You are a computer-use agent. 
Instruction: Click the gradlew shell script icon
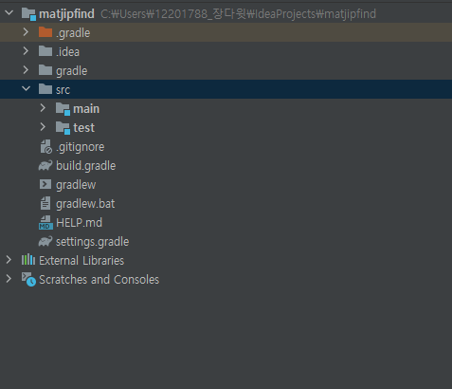pos(45,184)
